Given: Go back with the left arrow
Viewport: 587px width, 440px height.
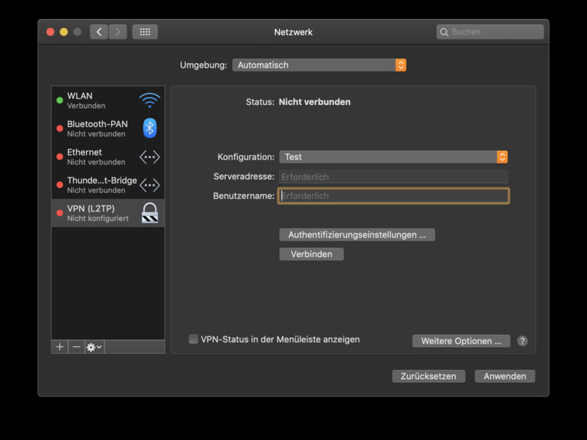Looking at the screenshot, I should pyautogui.click(x=99, y=32).
